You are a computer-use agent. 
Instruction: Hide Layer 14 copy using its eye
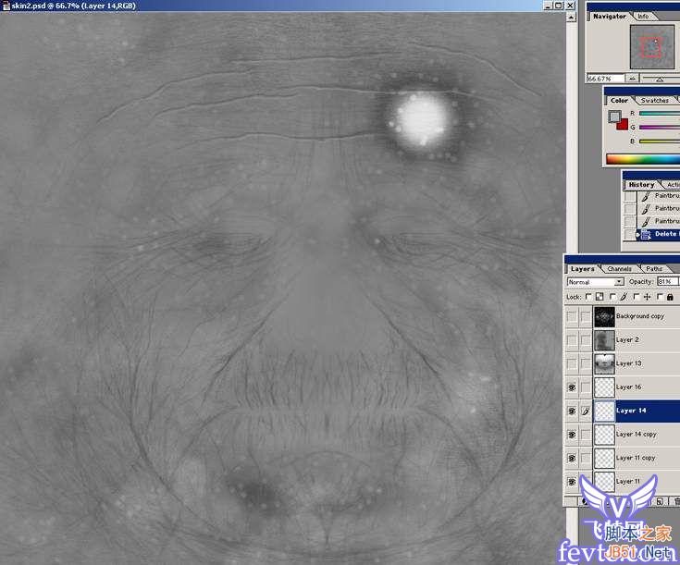tap(572, 434)
